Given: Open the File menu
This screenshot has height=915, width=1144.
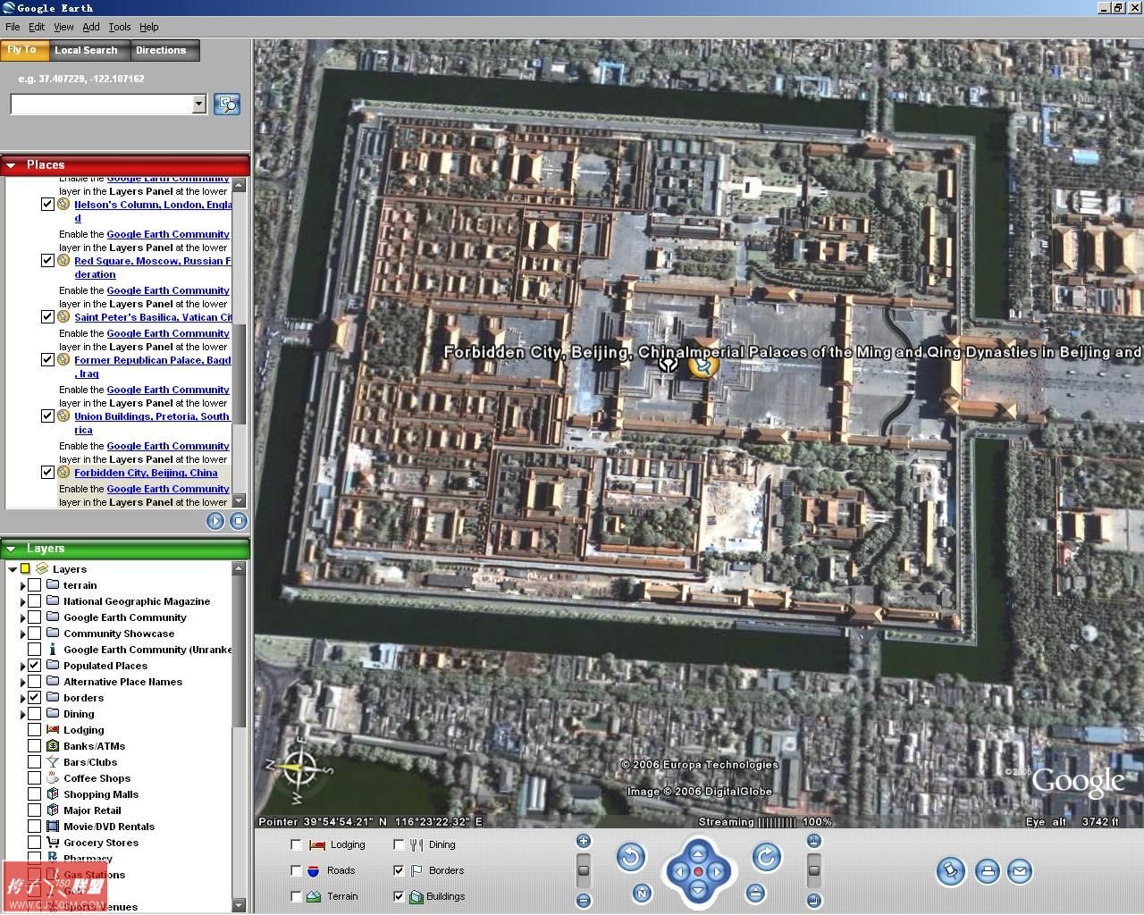Looking at the screenshot, I should [x=13, y=27].
